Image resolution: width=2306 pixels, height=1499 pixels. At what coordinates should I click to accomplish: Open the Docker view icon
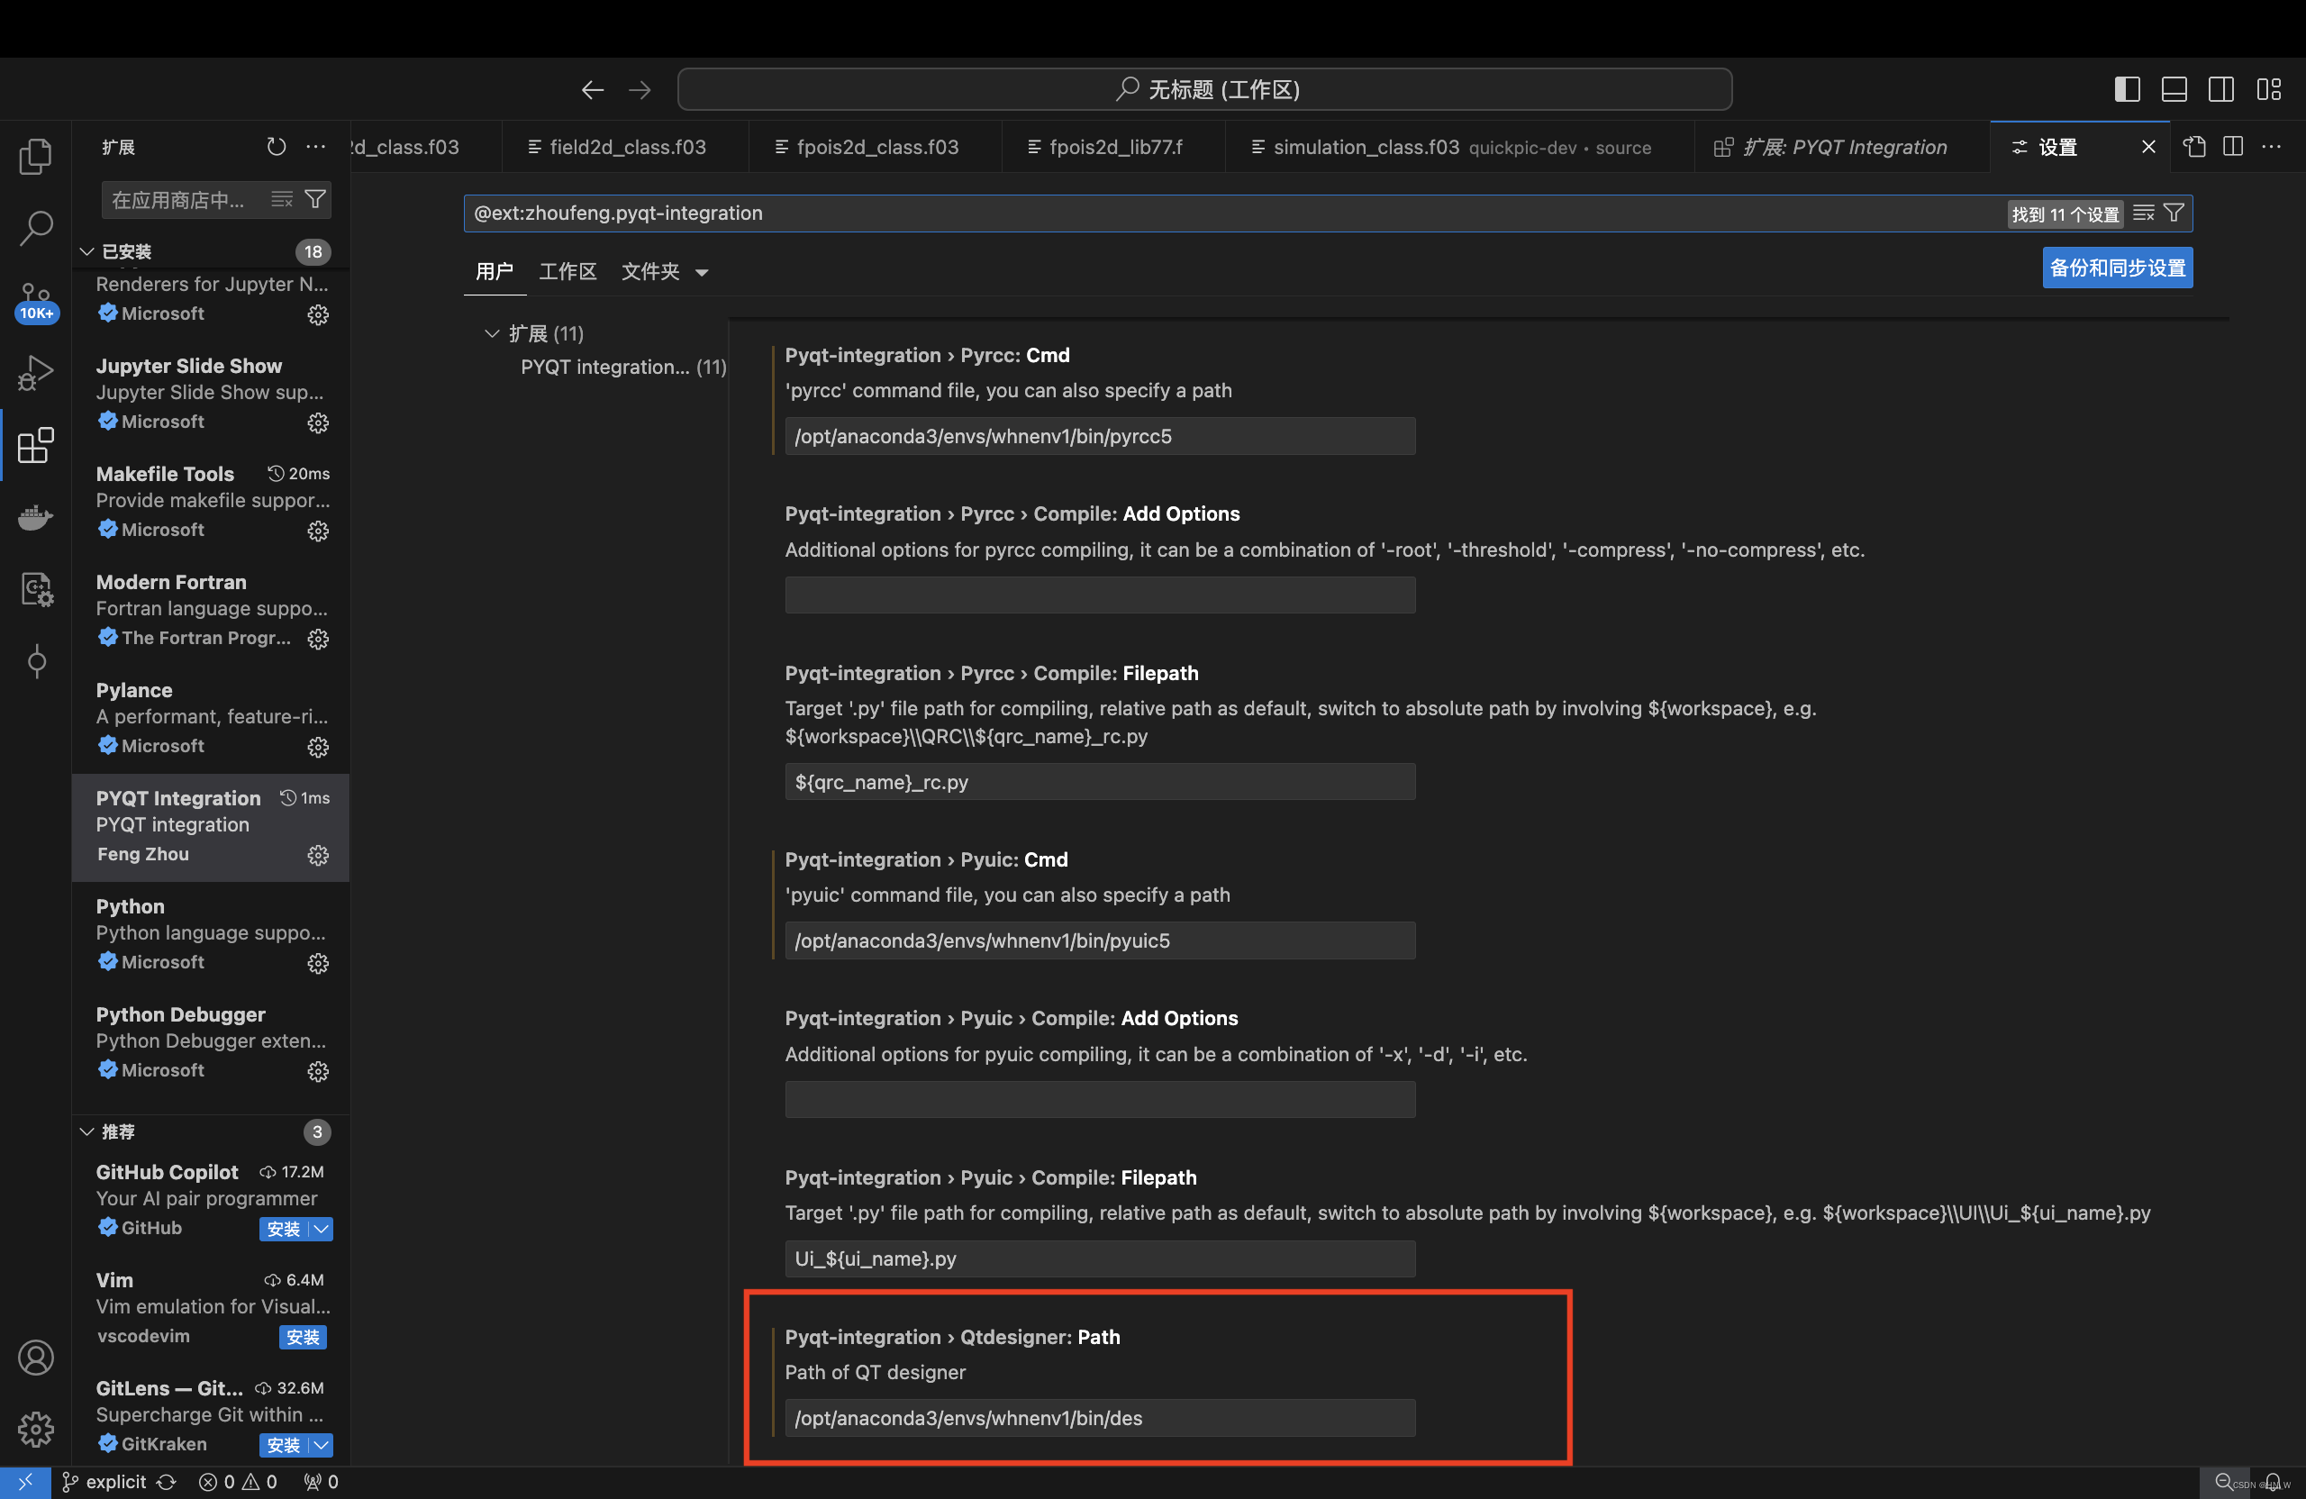tap(36, 516)
